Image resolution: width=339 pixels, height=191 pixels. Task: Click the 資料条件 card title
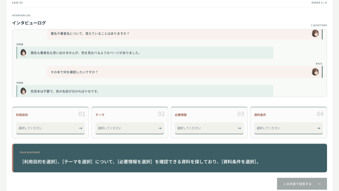260,115
